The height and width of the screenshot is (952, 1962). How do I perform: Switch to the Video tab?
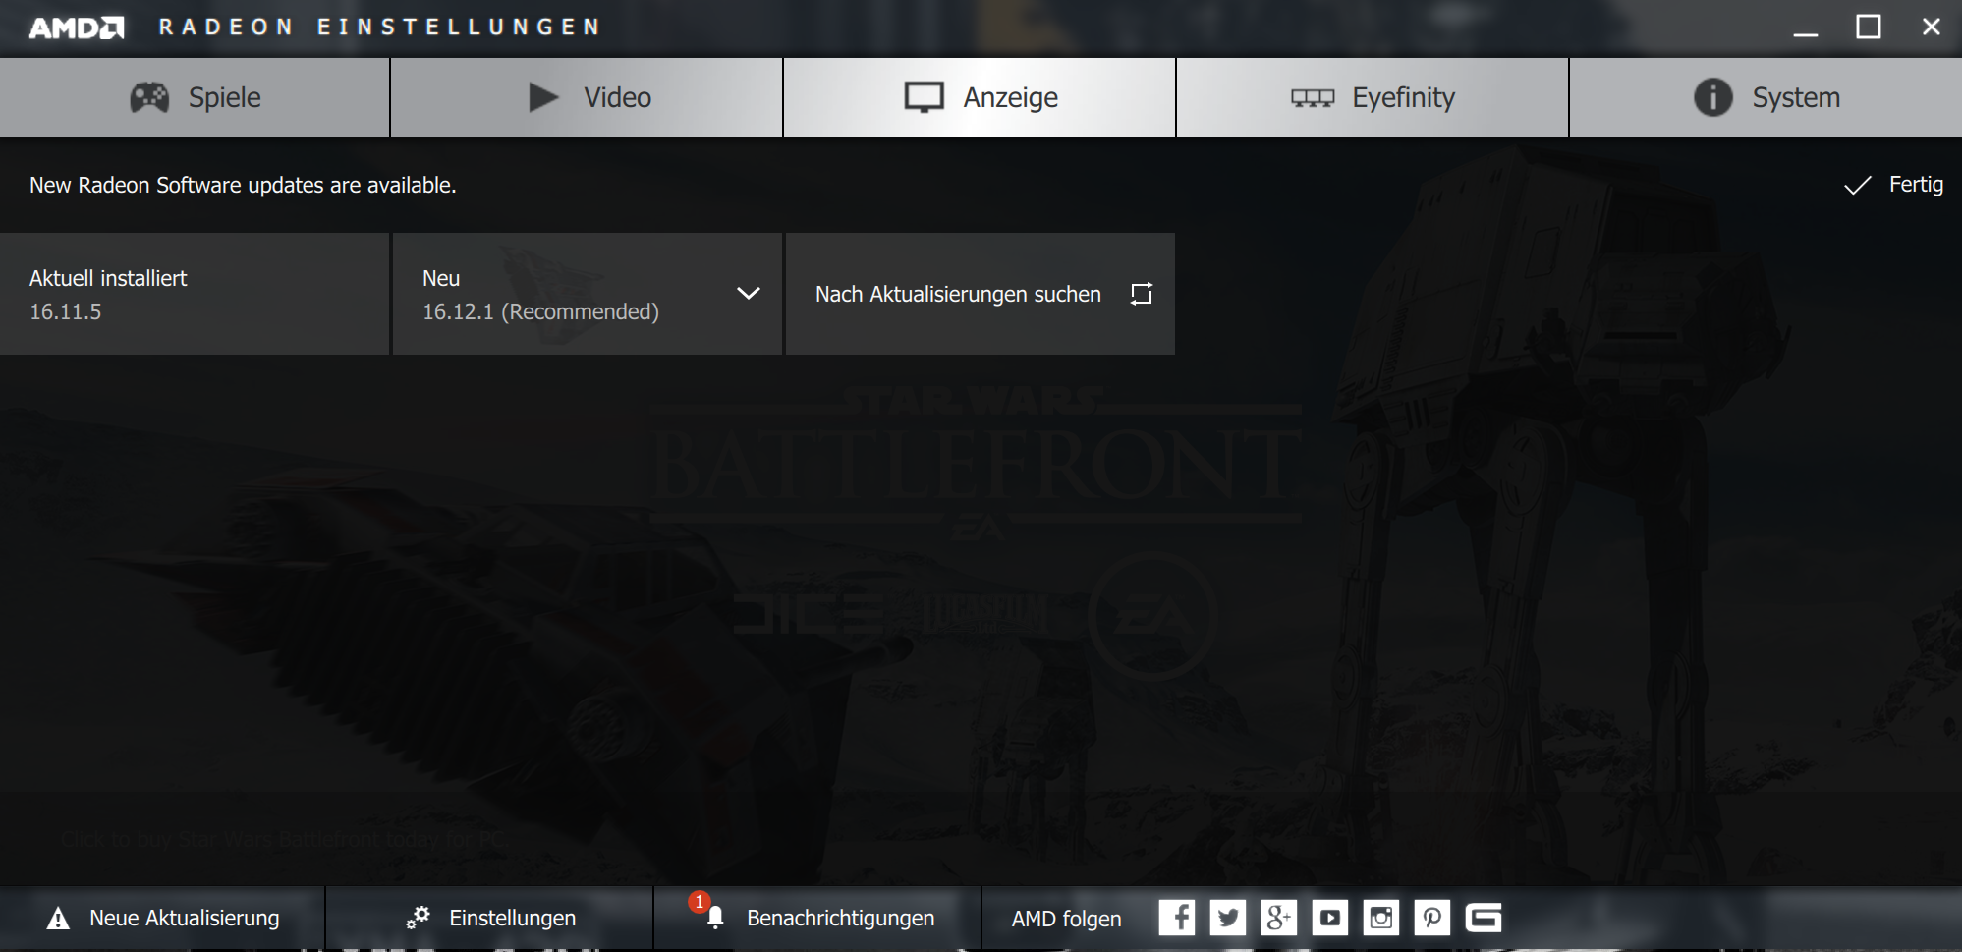click(x=587, y=97)
